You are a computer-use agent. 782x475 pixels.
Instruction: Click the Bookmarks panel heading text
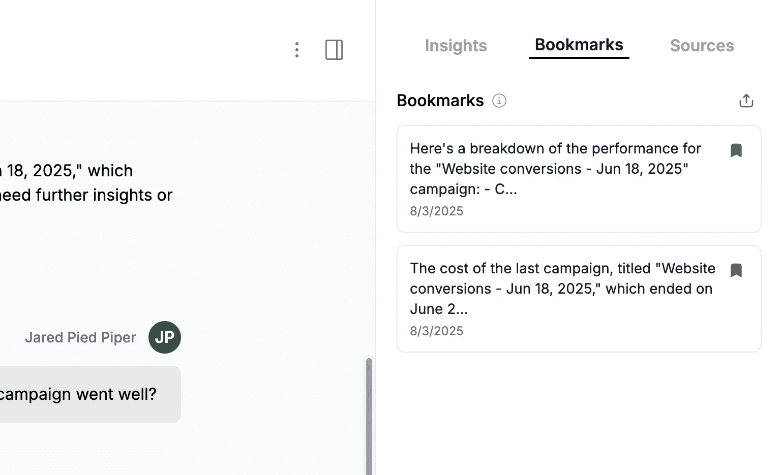click(x=440, y=101)
